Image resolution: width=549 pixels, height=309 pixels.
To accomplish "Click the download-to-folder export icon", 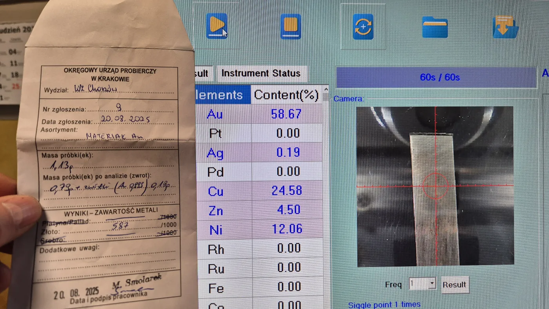I will pyautogui.click(x=505, y=27).
